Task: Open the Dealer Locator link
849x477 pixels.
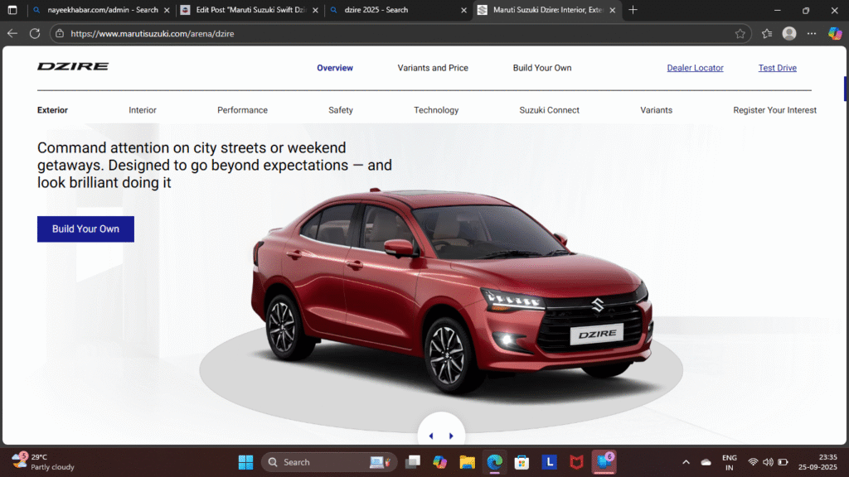Action: pos(695,68)
